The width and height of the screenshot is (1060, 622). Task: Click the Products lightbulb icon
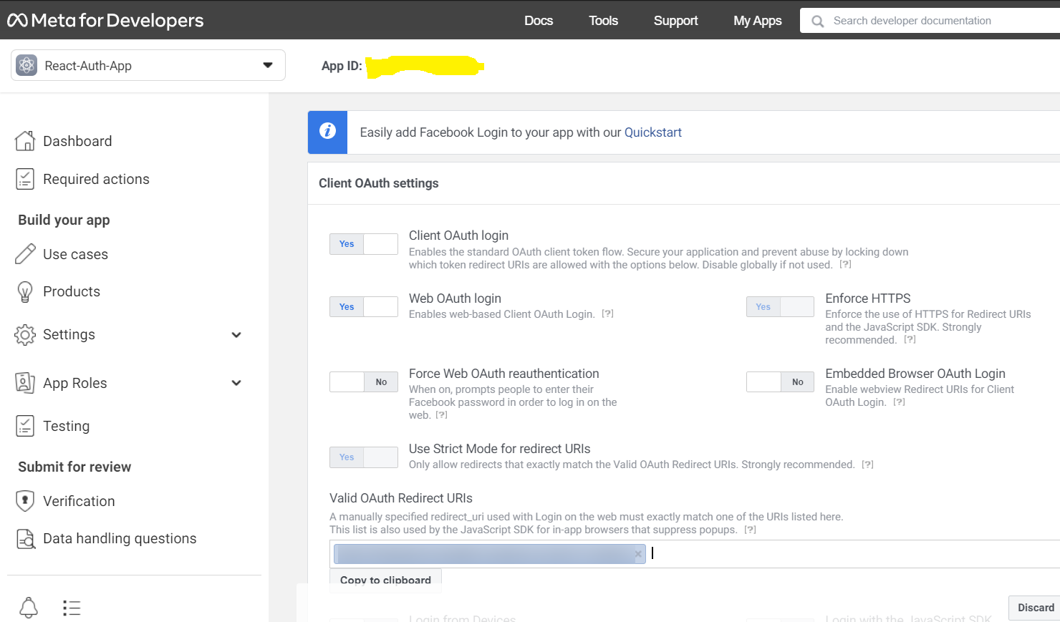click(x=25, y=291)
